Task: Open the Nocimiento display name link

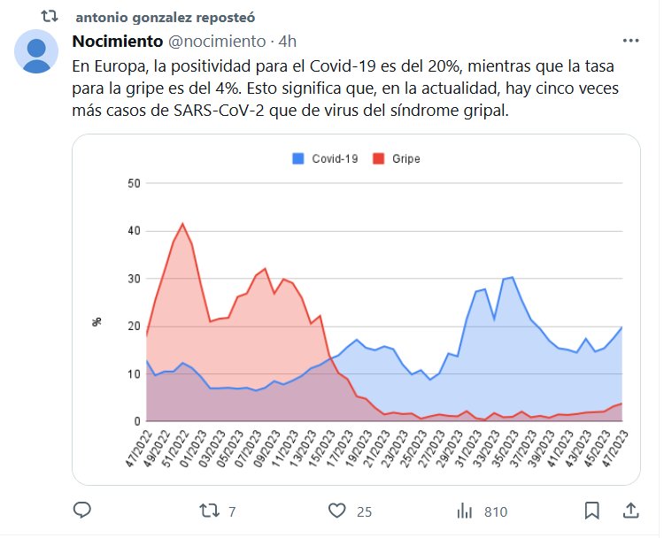Action: 117,42
